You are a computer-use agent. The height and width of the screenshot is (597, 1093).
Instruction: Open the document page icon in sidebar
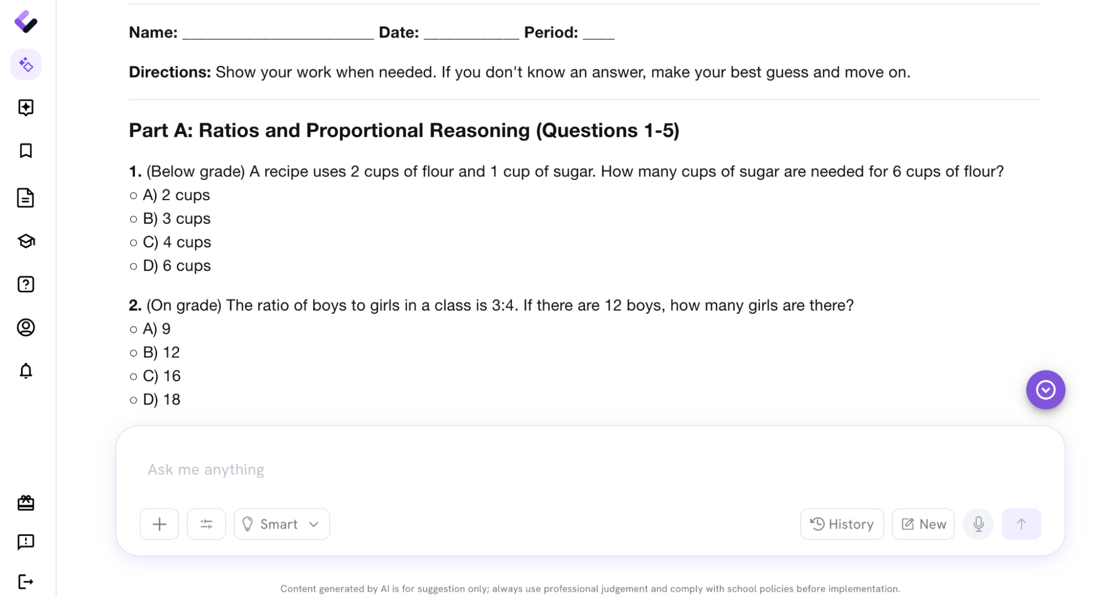pyautogui.click(x=26, y=197)
